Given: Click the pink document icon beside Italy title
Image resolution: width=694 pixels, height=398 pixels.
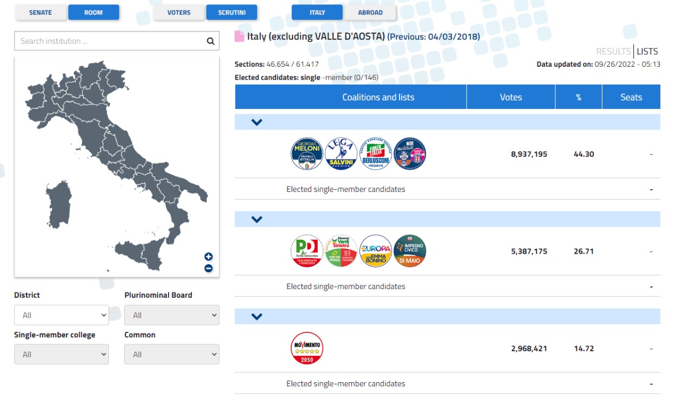Looking at the screenshot, I should point(239,36).
